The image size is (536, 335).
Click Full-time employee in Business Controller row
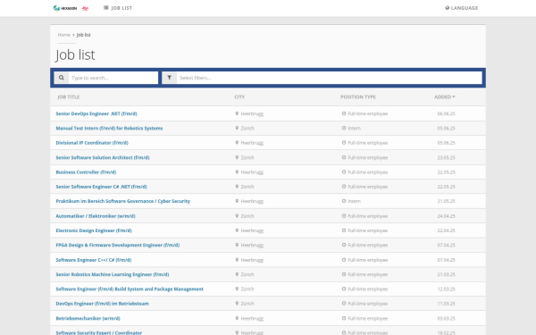(367, 172)
